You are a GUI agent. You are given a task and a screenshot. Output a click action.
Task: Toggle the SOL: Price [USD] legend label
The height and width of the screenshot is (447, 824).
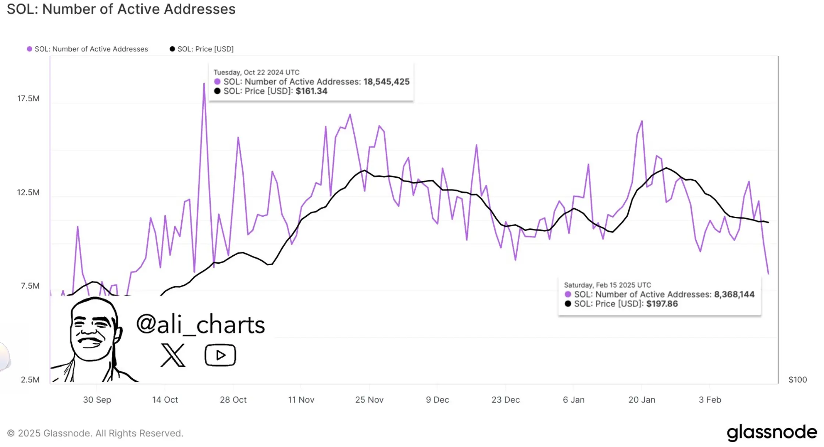tap(205, 49)
